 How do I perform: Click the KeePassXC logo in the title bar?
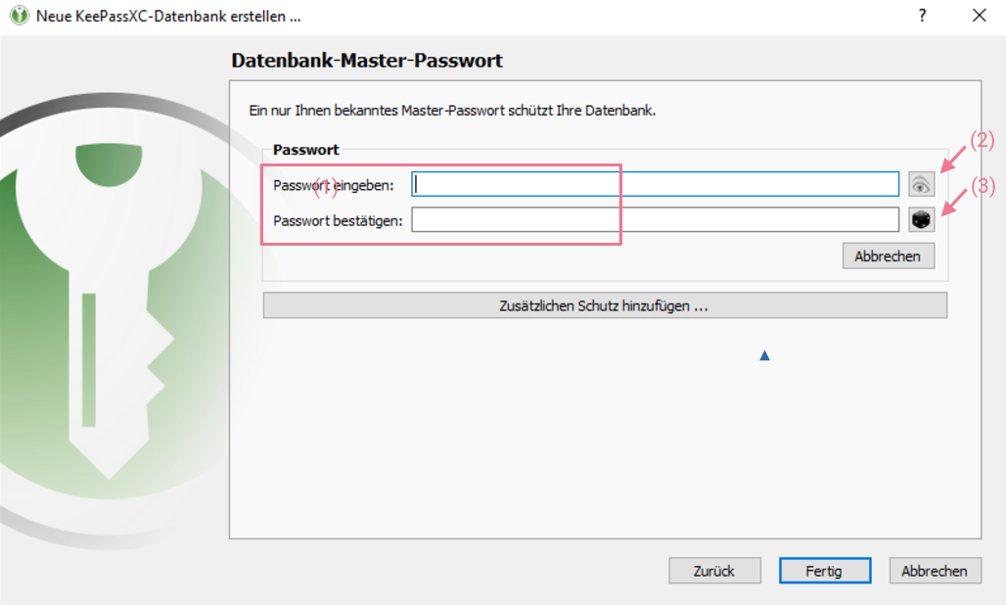pos(20,16)
